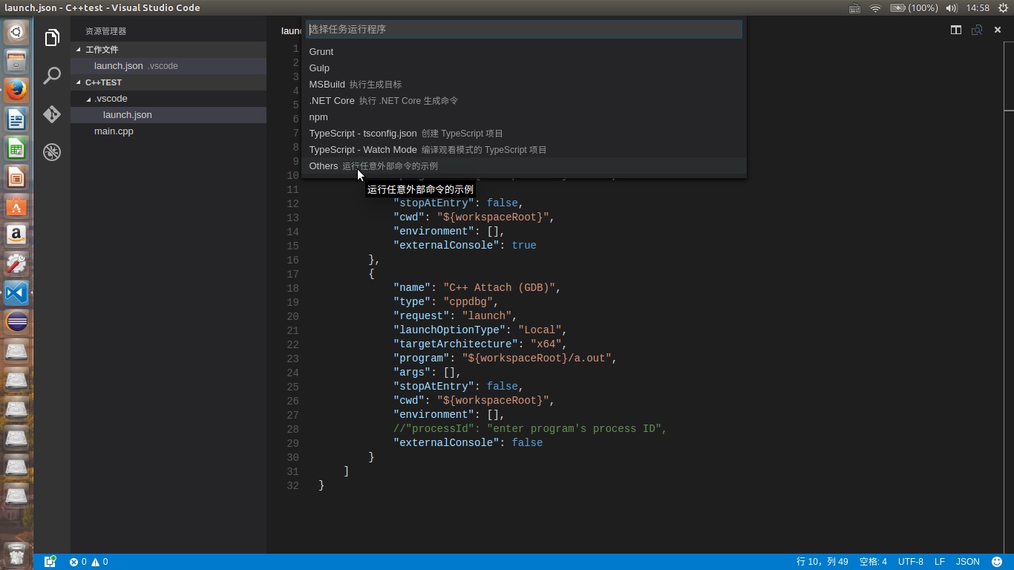Viewport: 1014px width, 570px height.
Task: Launch Firefox from the Ubuntu dock
Action: (x=16, y=91)
